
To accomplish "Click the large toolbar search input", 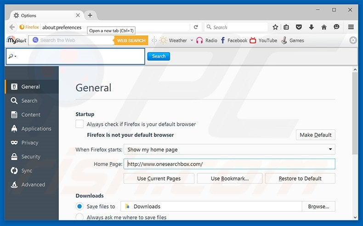I will click(x=75, y=56).
